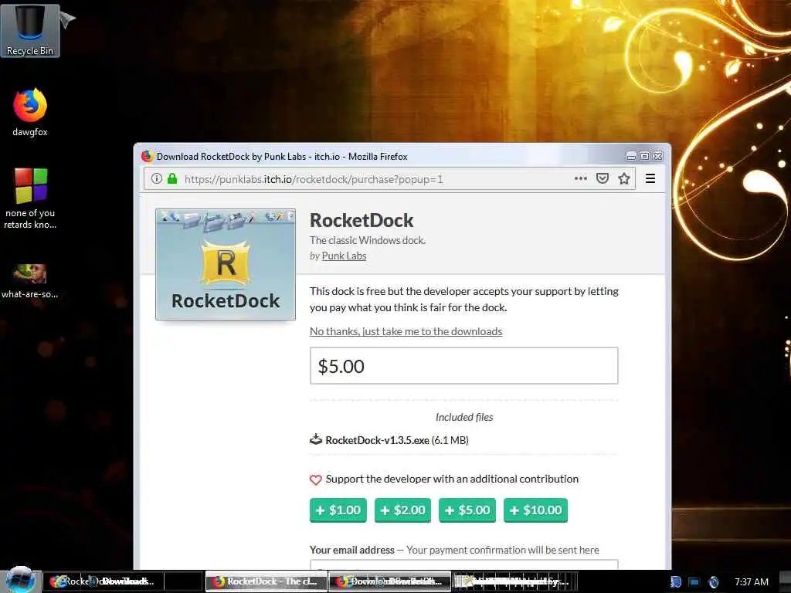
Task: Click the Internet Explorer taskbar button
Action: point(103,581)
